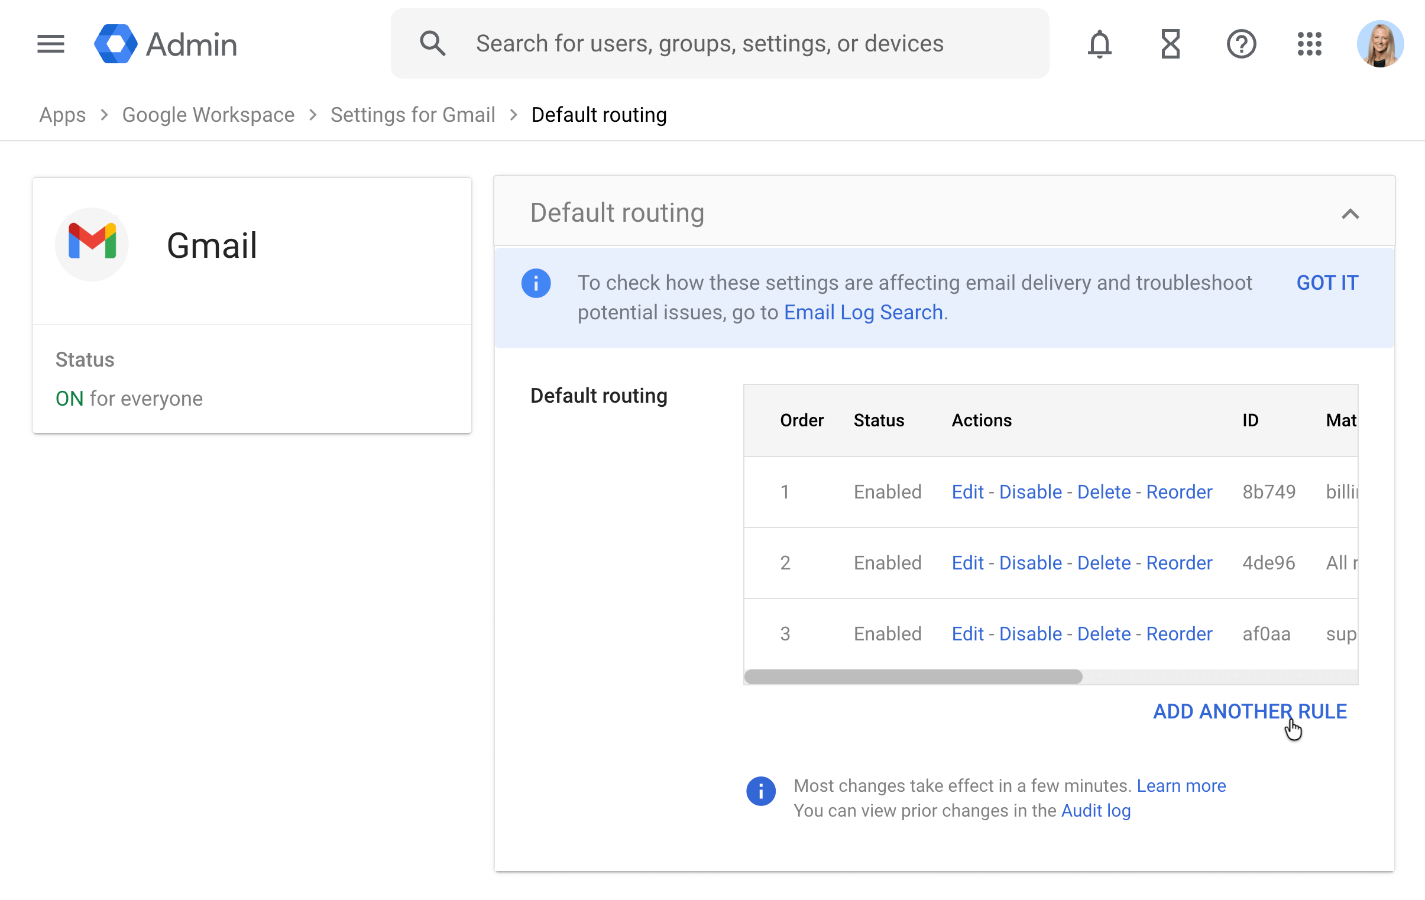Disable routing rule 2 (ID 4de96)

coord(1030,562)
